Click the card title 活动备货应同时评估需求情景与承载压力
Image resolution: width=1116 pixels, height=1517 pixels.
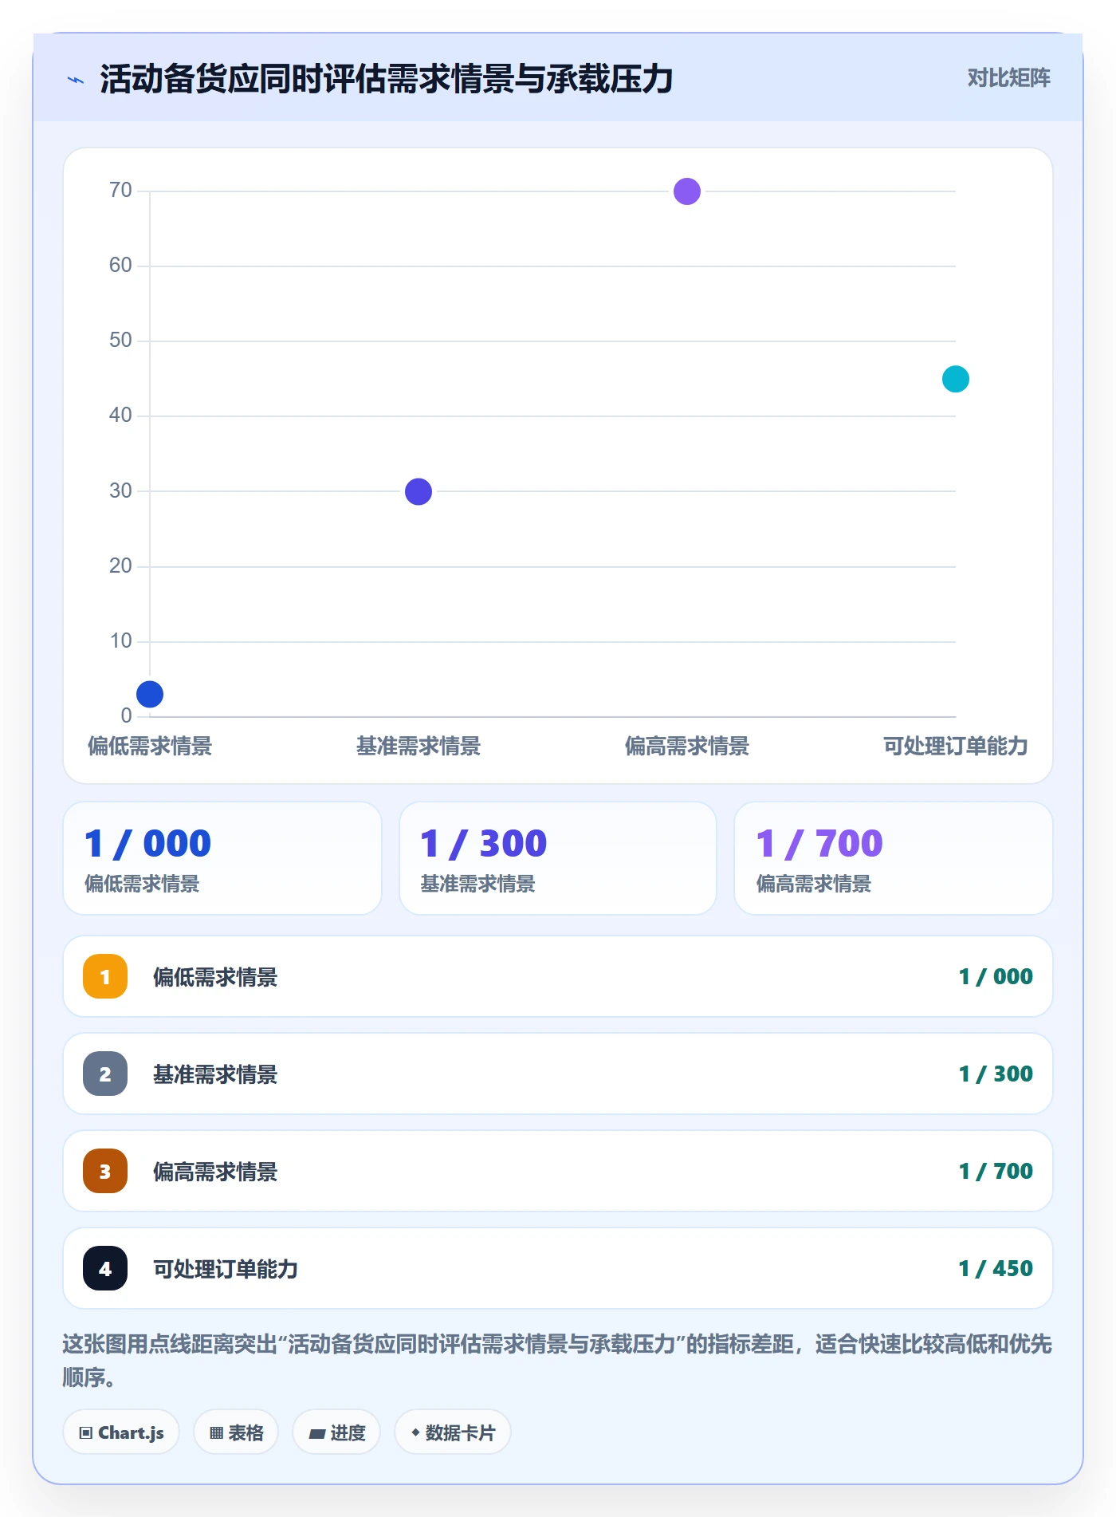pos(387,79)
